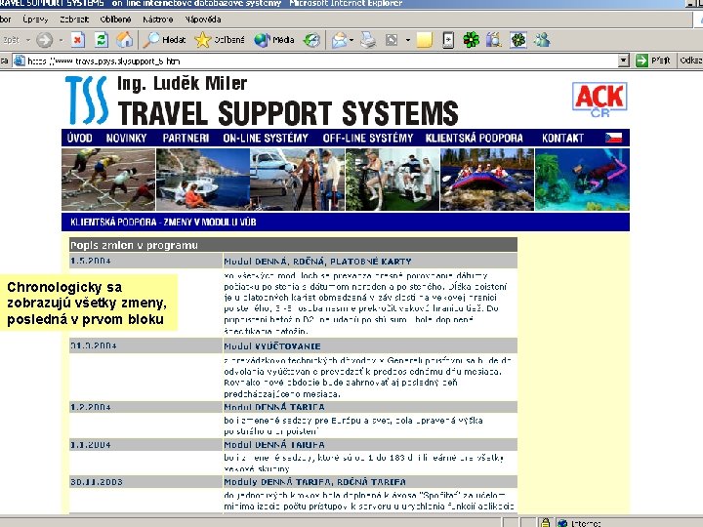The height and width of the screenshot is (527, 703).
Task: Select the 1.2.2004 date entry
Action: (x=90, y=407)
